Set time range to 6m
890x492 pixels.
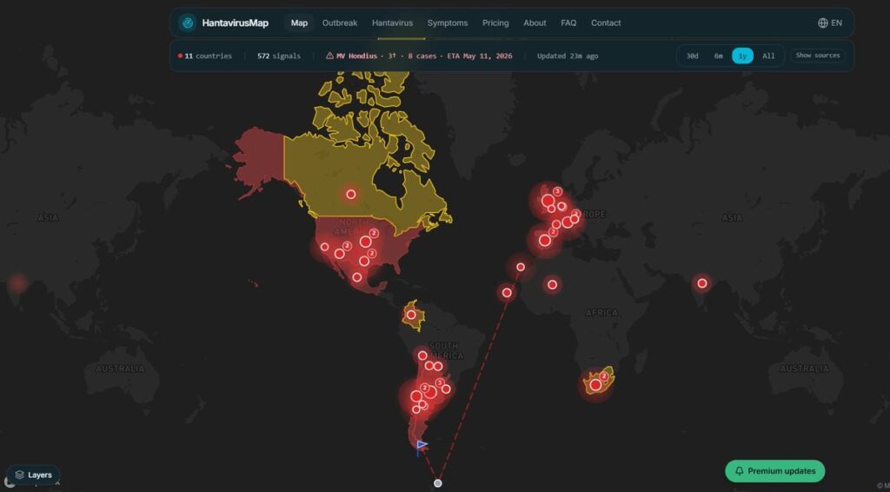click(718, 56)
